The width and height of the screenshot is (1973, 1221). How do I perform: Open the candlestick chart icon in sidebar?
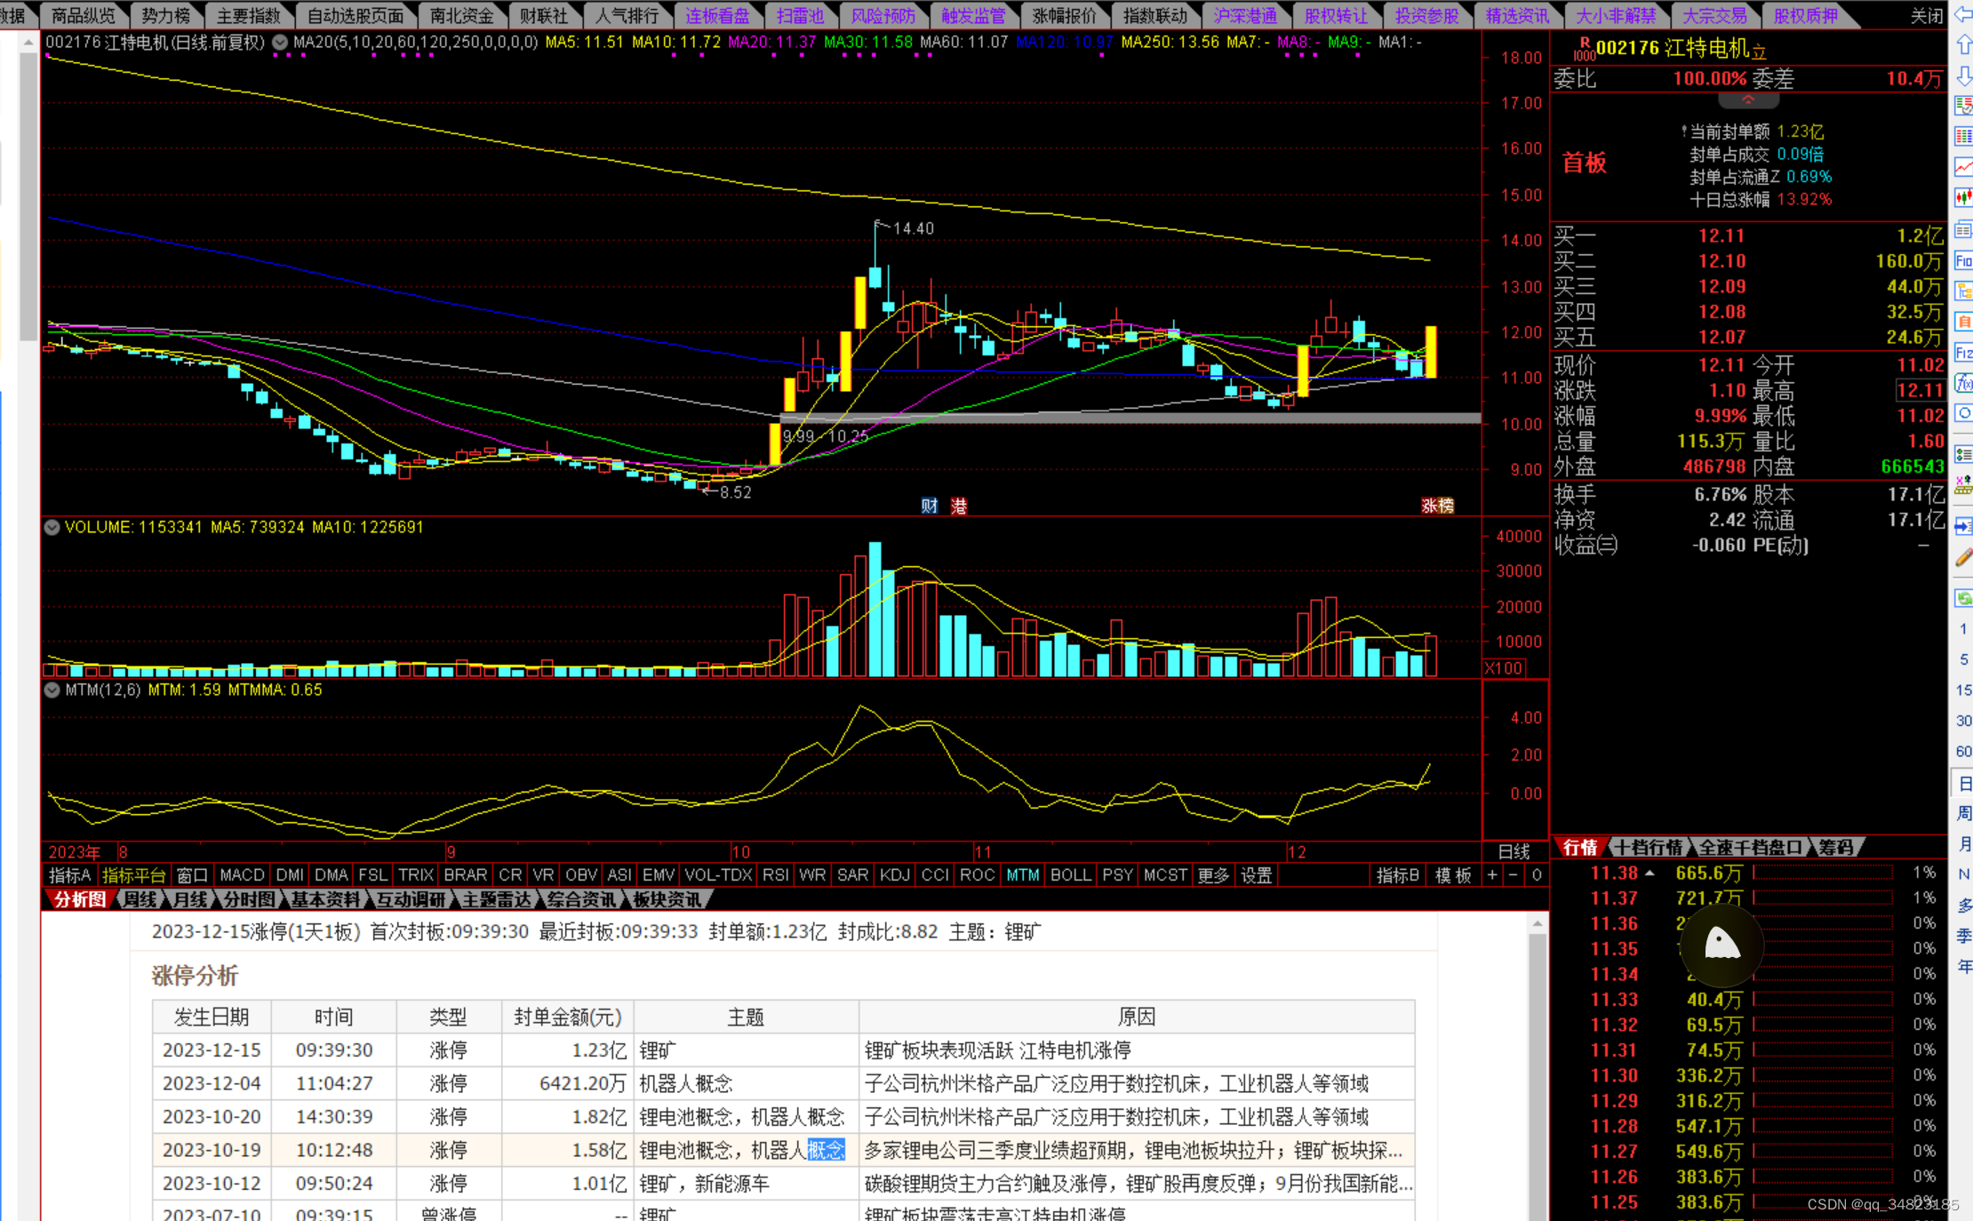click(1963, 196)
